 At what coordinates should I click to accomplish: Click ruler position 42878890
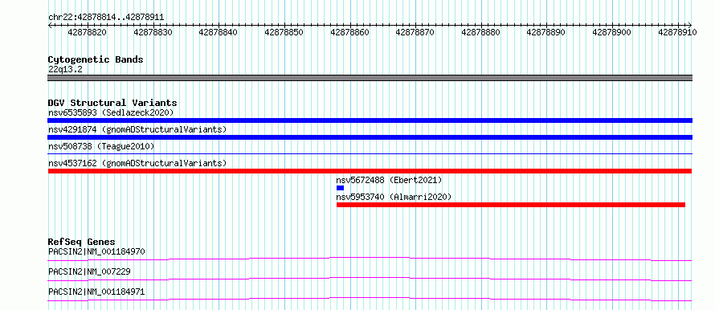point(545,32)
